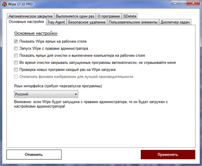Image resolution: width=202 pixels, height=166 pixels.
Task: Uncheck 'Показать Wipe ярлык на рабочем столе'
Action: click(16, 41)
